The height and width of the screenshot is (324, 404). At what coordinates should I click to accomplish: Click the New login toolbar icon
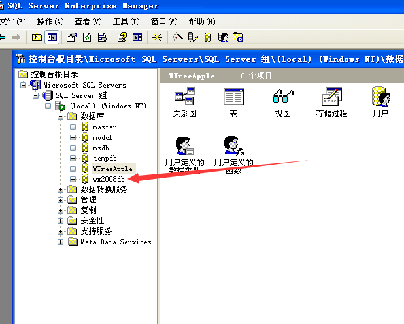[x=223, y=37]
